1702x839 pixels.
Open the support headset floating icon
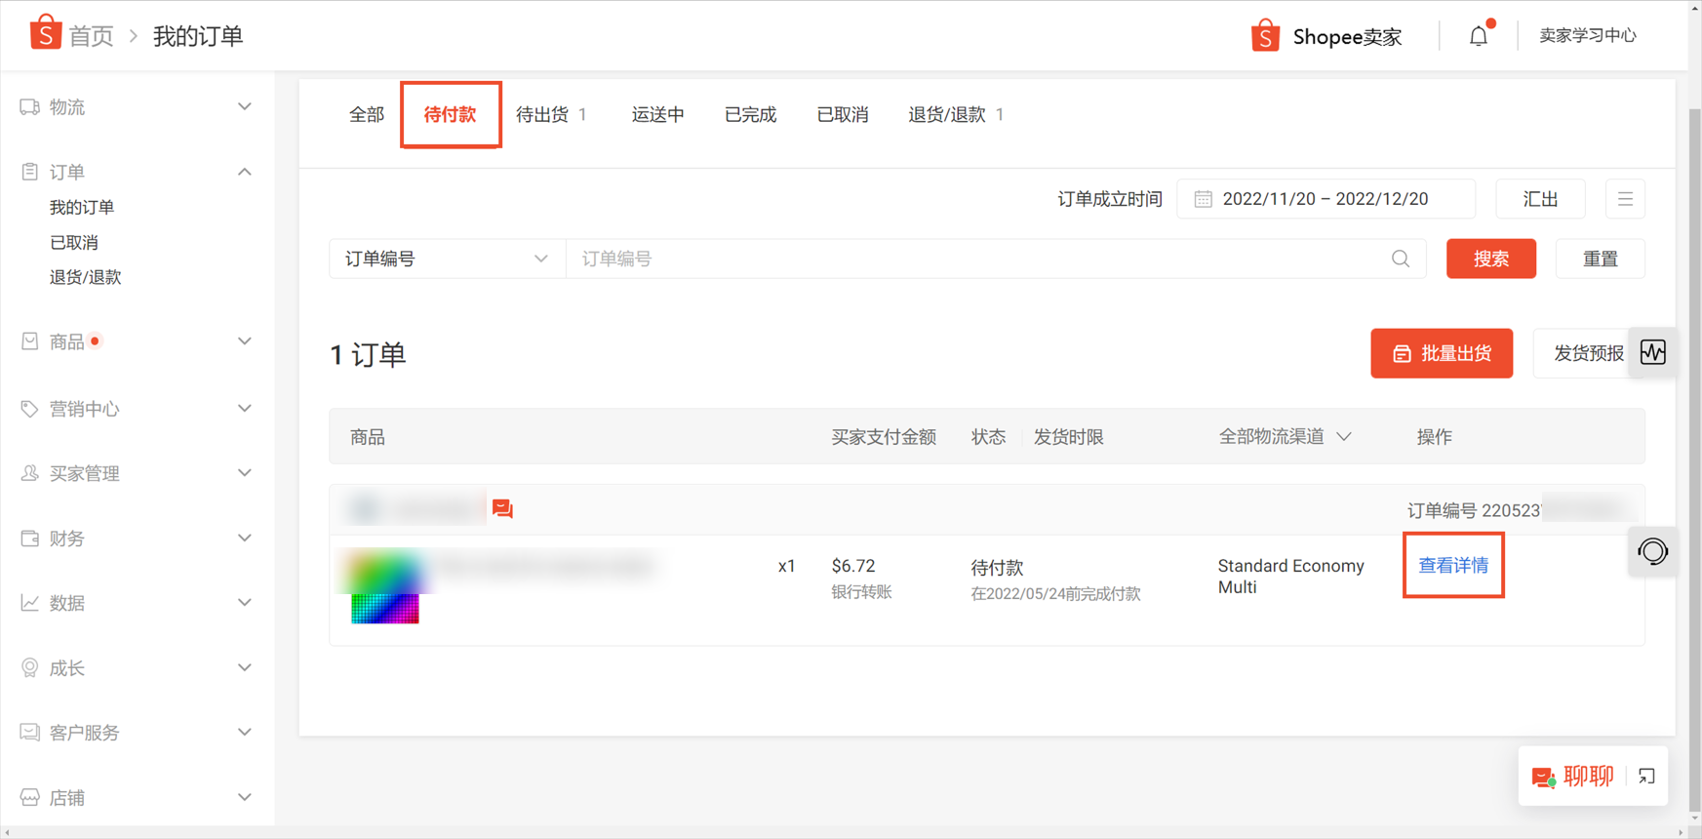click(1653, 552)
